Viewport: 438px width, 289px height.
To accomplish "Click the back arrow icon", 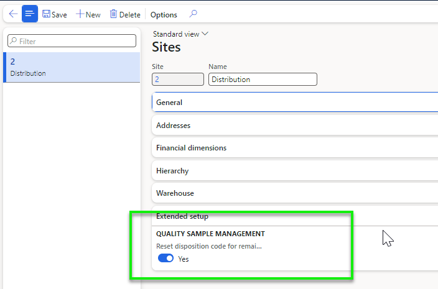I will coord(12,14).
